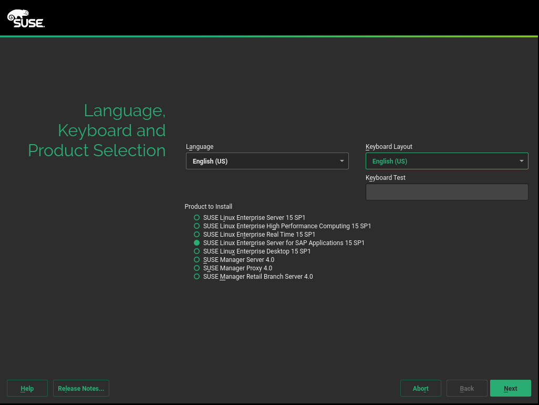Screen dimensions: 539x405
Task: Click the SUSE chameleon logo
Action: point(26,18)
